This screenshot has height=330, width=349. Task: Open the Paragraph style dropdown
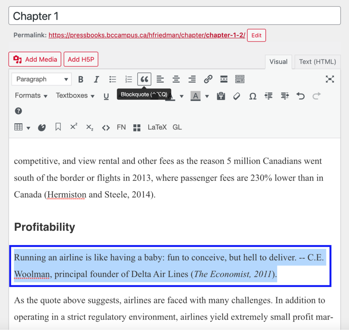click(42, 79)
